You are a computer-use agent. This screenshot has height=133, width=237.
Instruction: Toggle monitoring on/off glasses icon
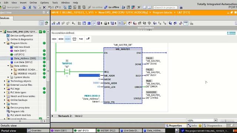click(186, 23)
